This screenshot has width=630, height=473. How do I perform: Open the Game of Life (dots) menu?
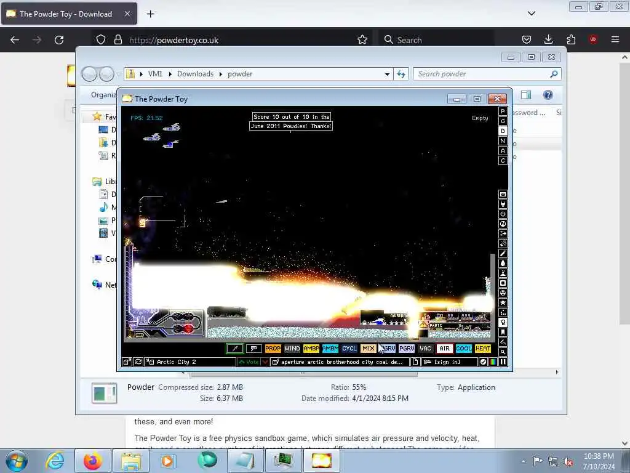click(503, 312)
